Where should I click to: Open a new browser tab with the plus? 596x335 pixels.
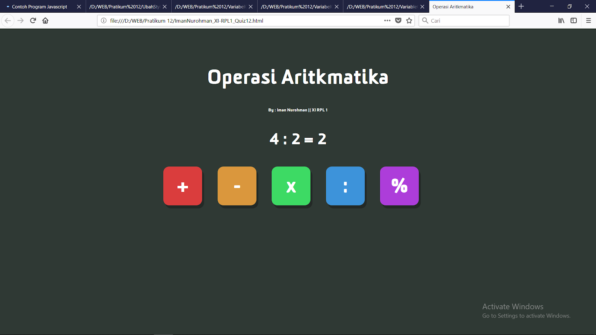(x=521, y=6)
